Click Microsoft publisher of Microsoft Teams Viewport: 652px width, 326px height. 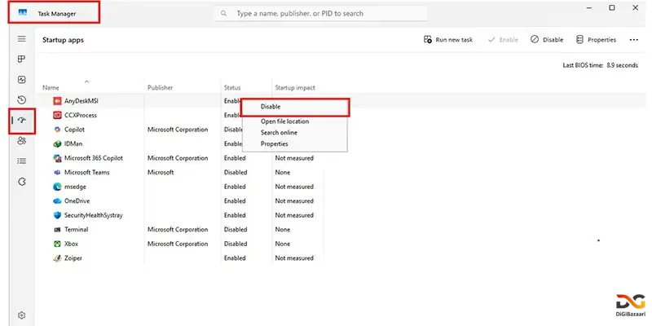161,172
